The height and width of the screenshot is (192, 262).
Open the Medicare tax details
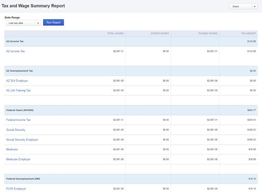[12, 149]
